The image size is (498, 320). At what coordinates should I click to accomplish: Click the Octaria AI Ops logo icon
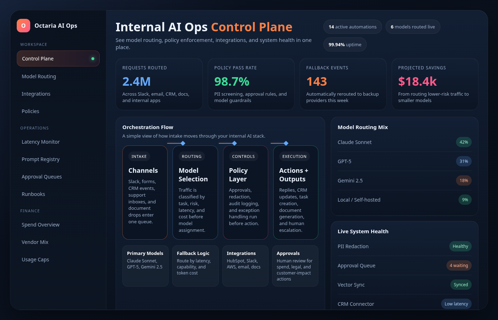point(23,25)
